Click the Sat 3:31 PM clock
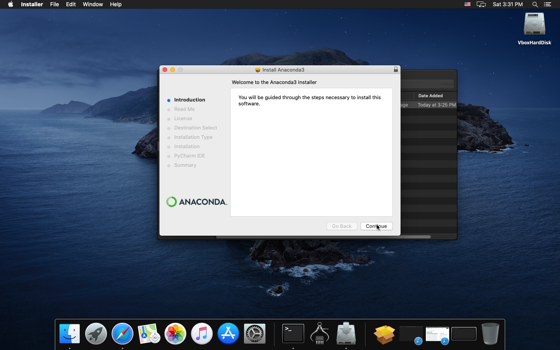This screenshot has width=560, height=350. [x=507, y=4]
